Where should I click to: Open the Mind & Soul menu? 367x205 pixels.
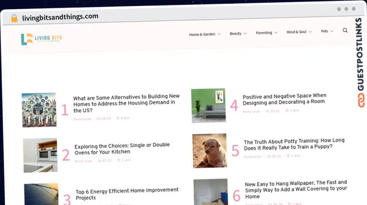point(296,32)
